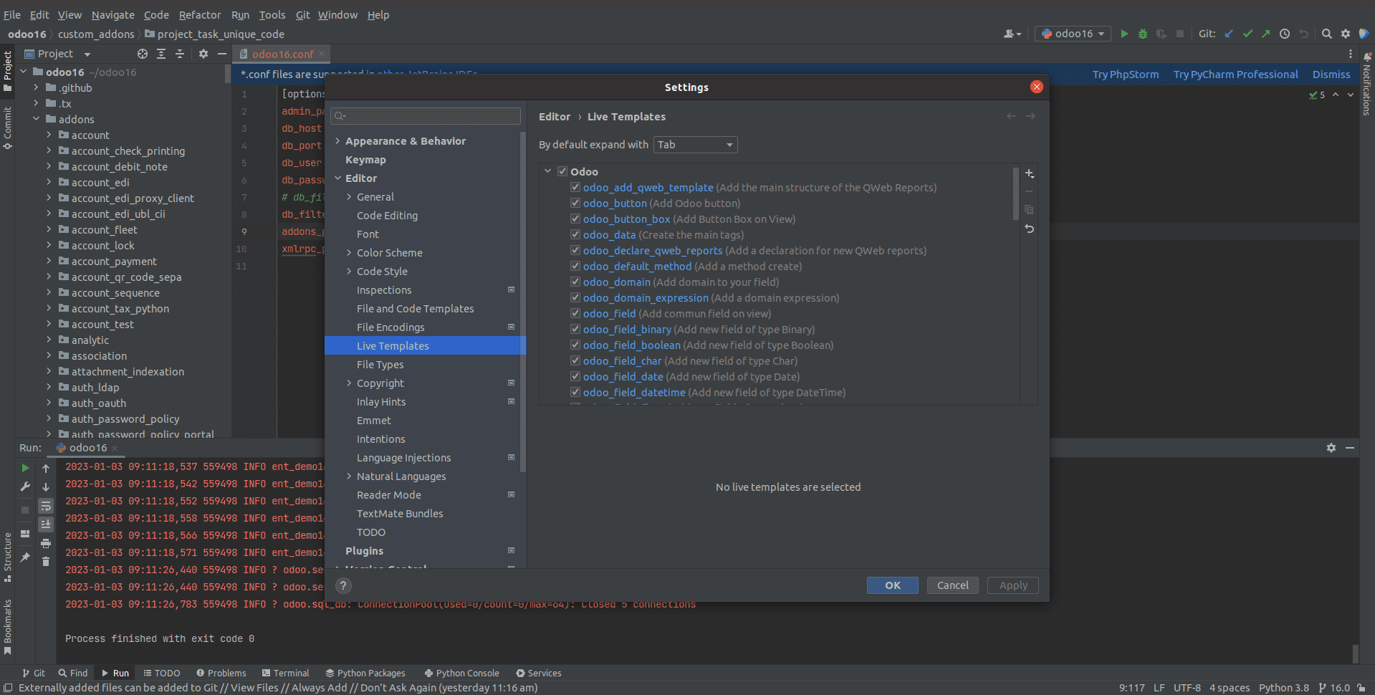Click the green Run button in top toolbar
The height and width of the screenshot is (695, 1375).
1124,34
